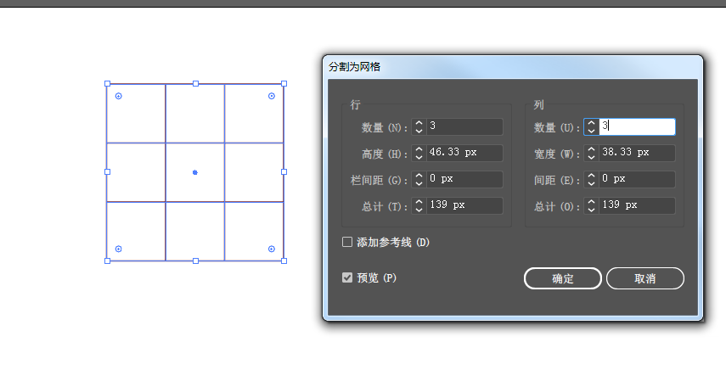Viewport: 726px width, 381px height.
Task: Click the row 总计 (T) input field
Action: 464,205
